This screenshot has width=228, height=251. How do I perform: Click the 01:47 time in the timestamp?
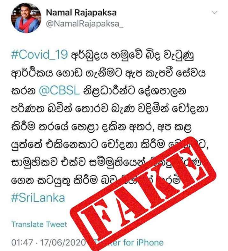22,242
